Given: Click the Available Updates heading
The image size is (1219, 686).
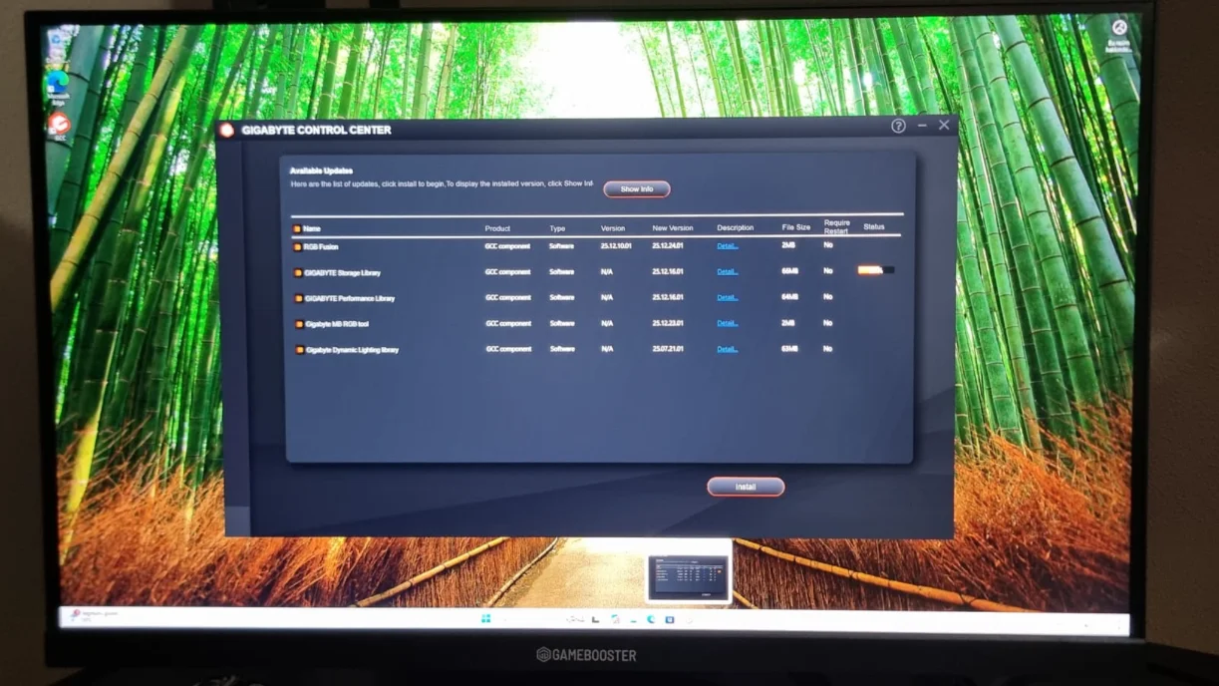Looking at the screenshot, I should tap(321, 171).
